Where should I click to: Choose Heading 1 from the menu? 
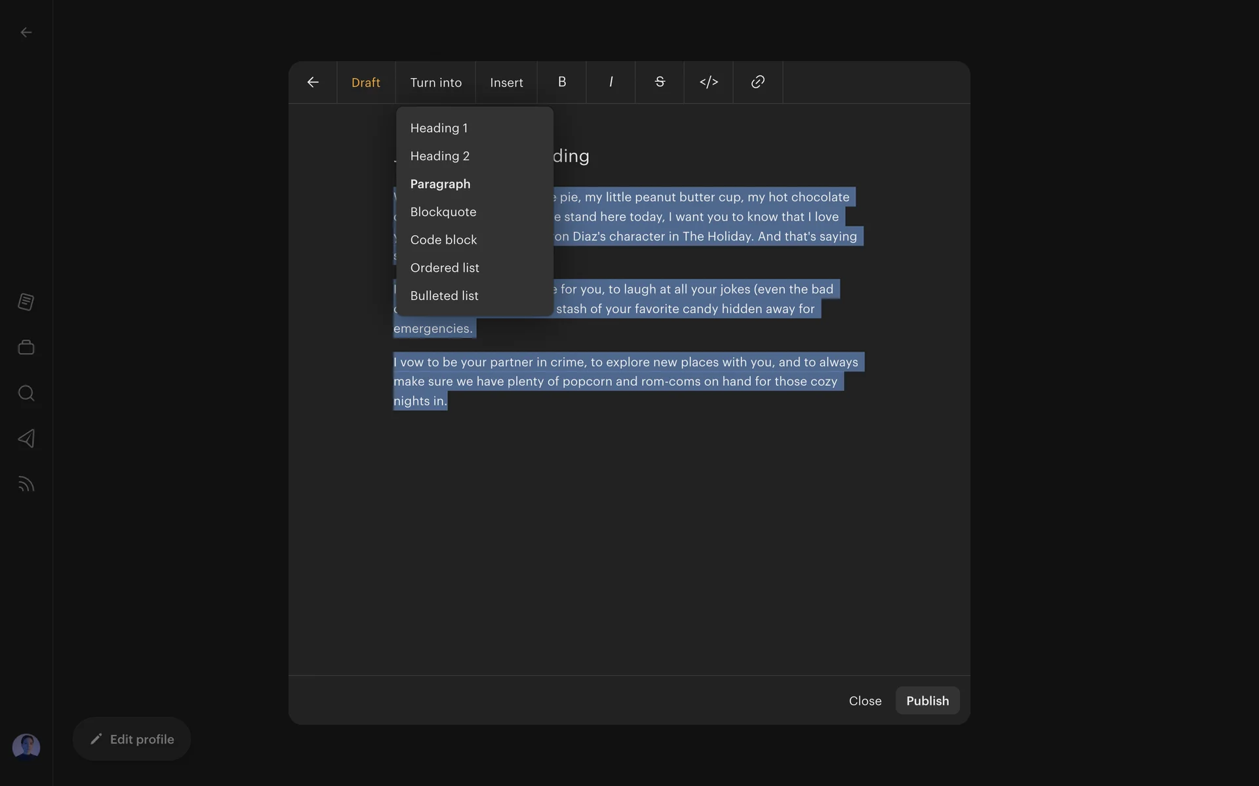tap(439, 128)
